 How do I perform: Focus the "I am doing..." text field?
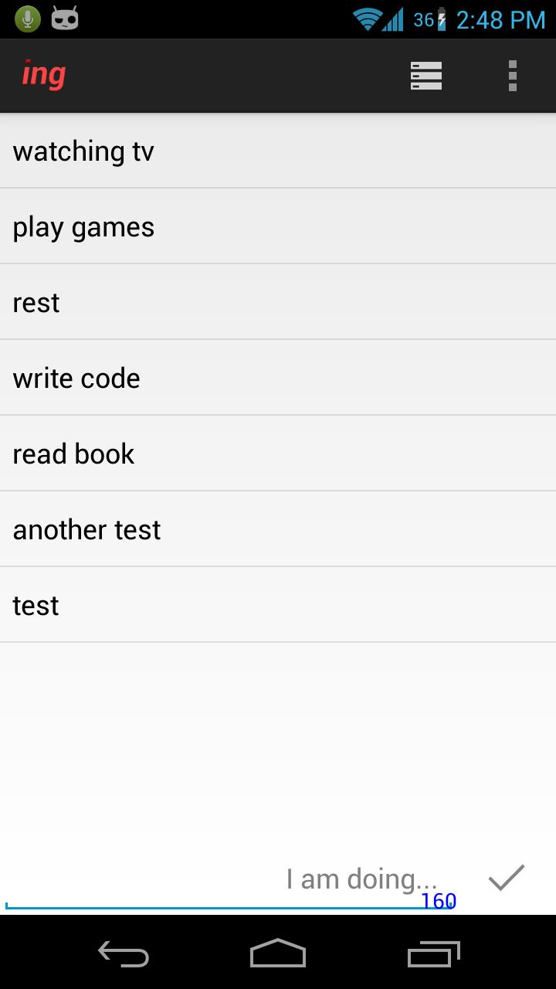coord(232,879)
